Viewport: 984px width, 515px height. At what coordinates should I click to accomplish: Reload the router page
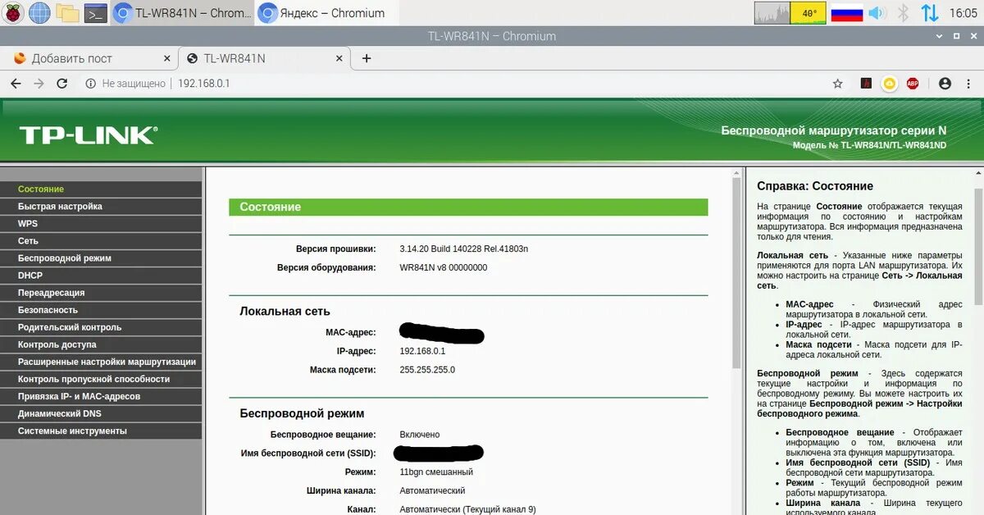tap(61, 84)
